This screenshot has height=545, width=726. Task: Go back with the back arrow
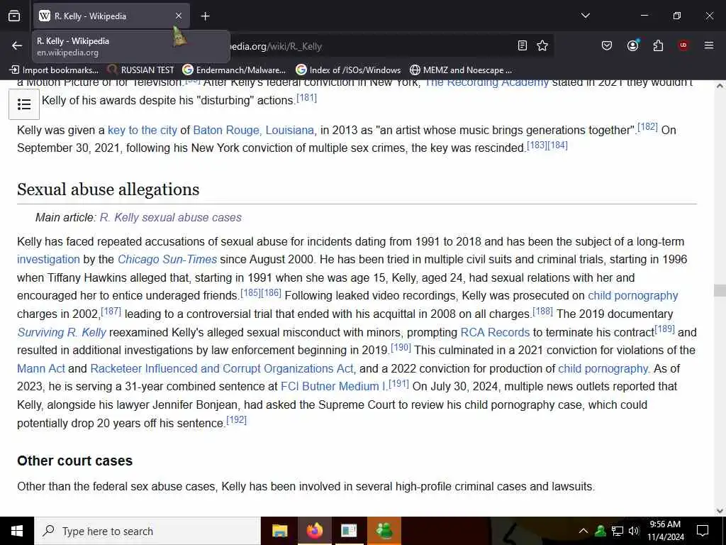pos(17,45)
